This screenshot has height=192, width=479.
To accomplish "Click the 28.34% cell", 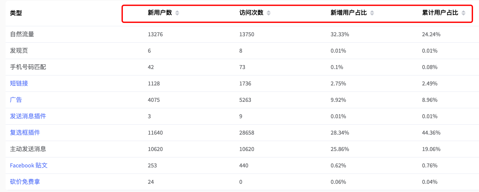I will coord(340,133).
